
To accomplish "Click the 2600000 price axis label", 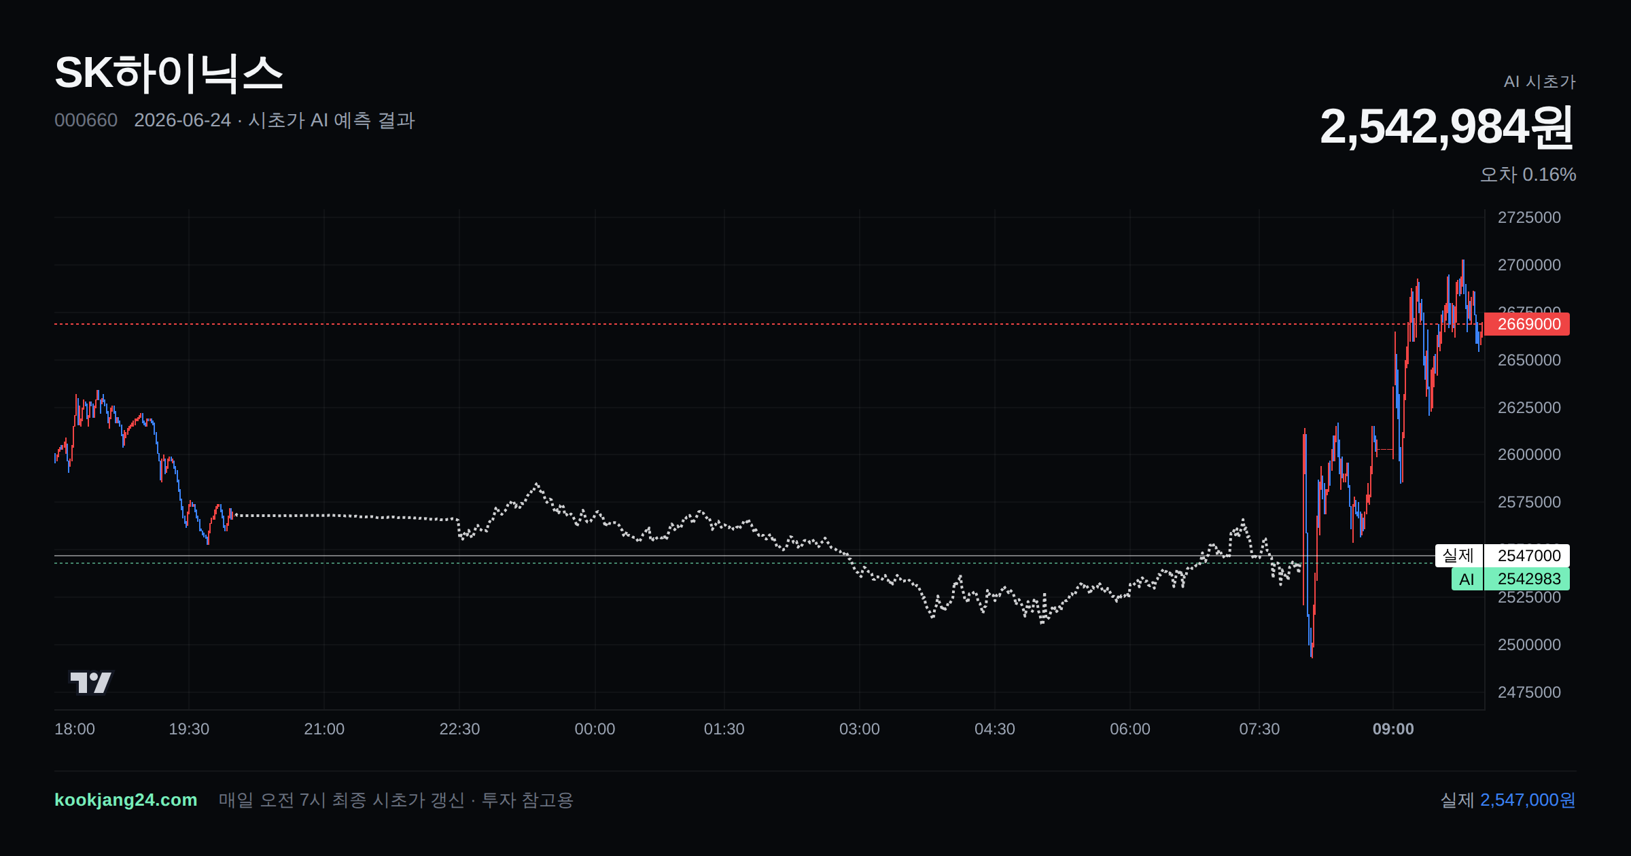I will 1529,454.
